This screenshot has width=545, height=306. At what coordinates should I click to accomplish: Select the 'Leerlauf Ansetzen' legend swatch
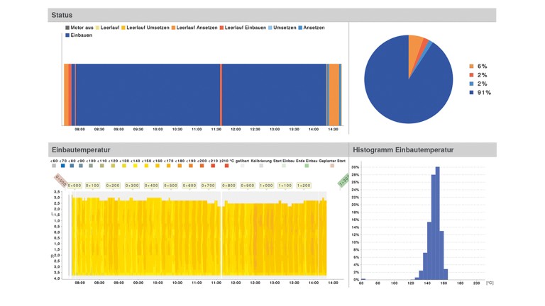point(196,28)
